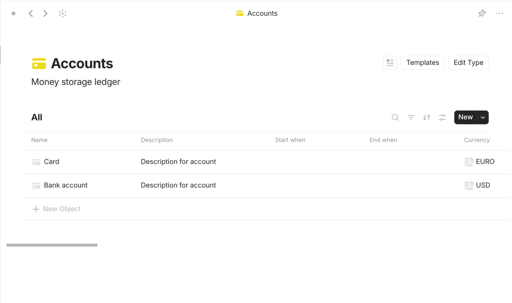Open the search within the Accounts list
This screenshot has width=512, height=303.
point(395,117)
